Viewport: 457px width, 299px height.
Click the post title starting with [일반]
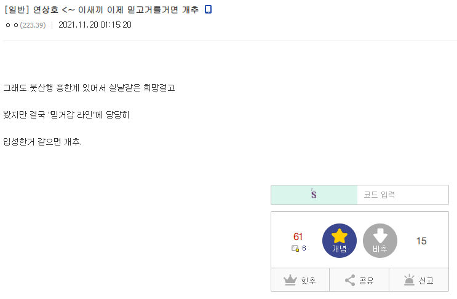click(101, 9)
